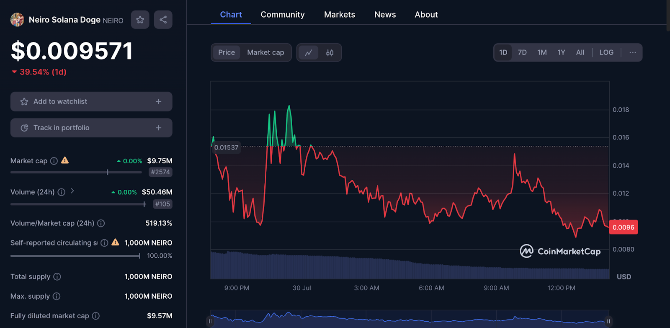Click the circulating supply warning triangle

click(x=116, y=242)
